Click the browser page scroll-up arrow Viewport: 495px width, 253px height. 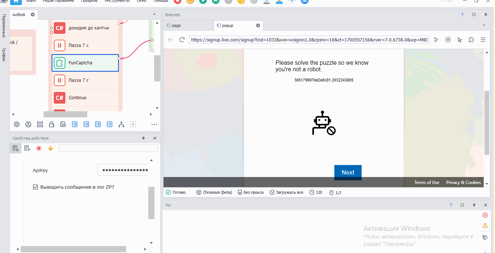[487, 52]
